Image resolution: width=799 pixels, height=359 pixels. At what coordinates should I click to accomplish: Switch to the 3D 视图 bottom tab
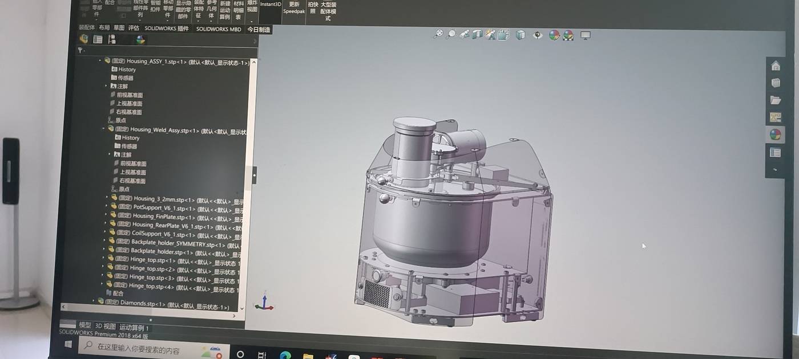pos(105,326)
